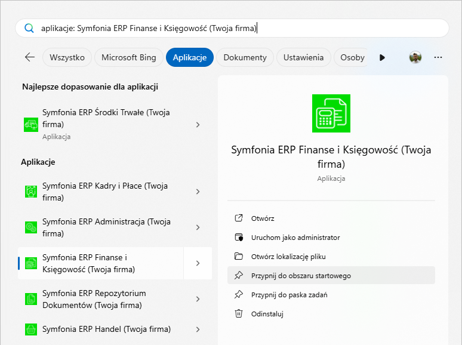
Task: Click the Symfonia ERP Środki Trwałe app icon
Action: 30,125
